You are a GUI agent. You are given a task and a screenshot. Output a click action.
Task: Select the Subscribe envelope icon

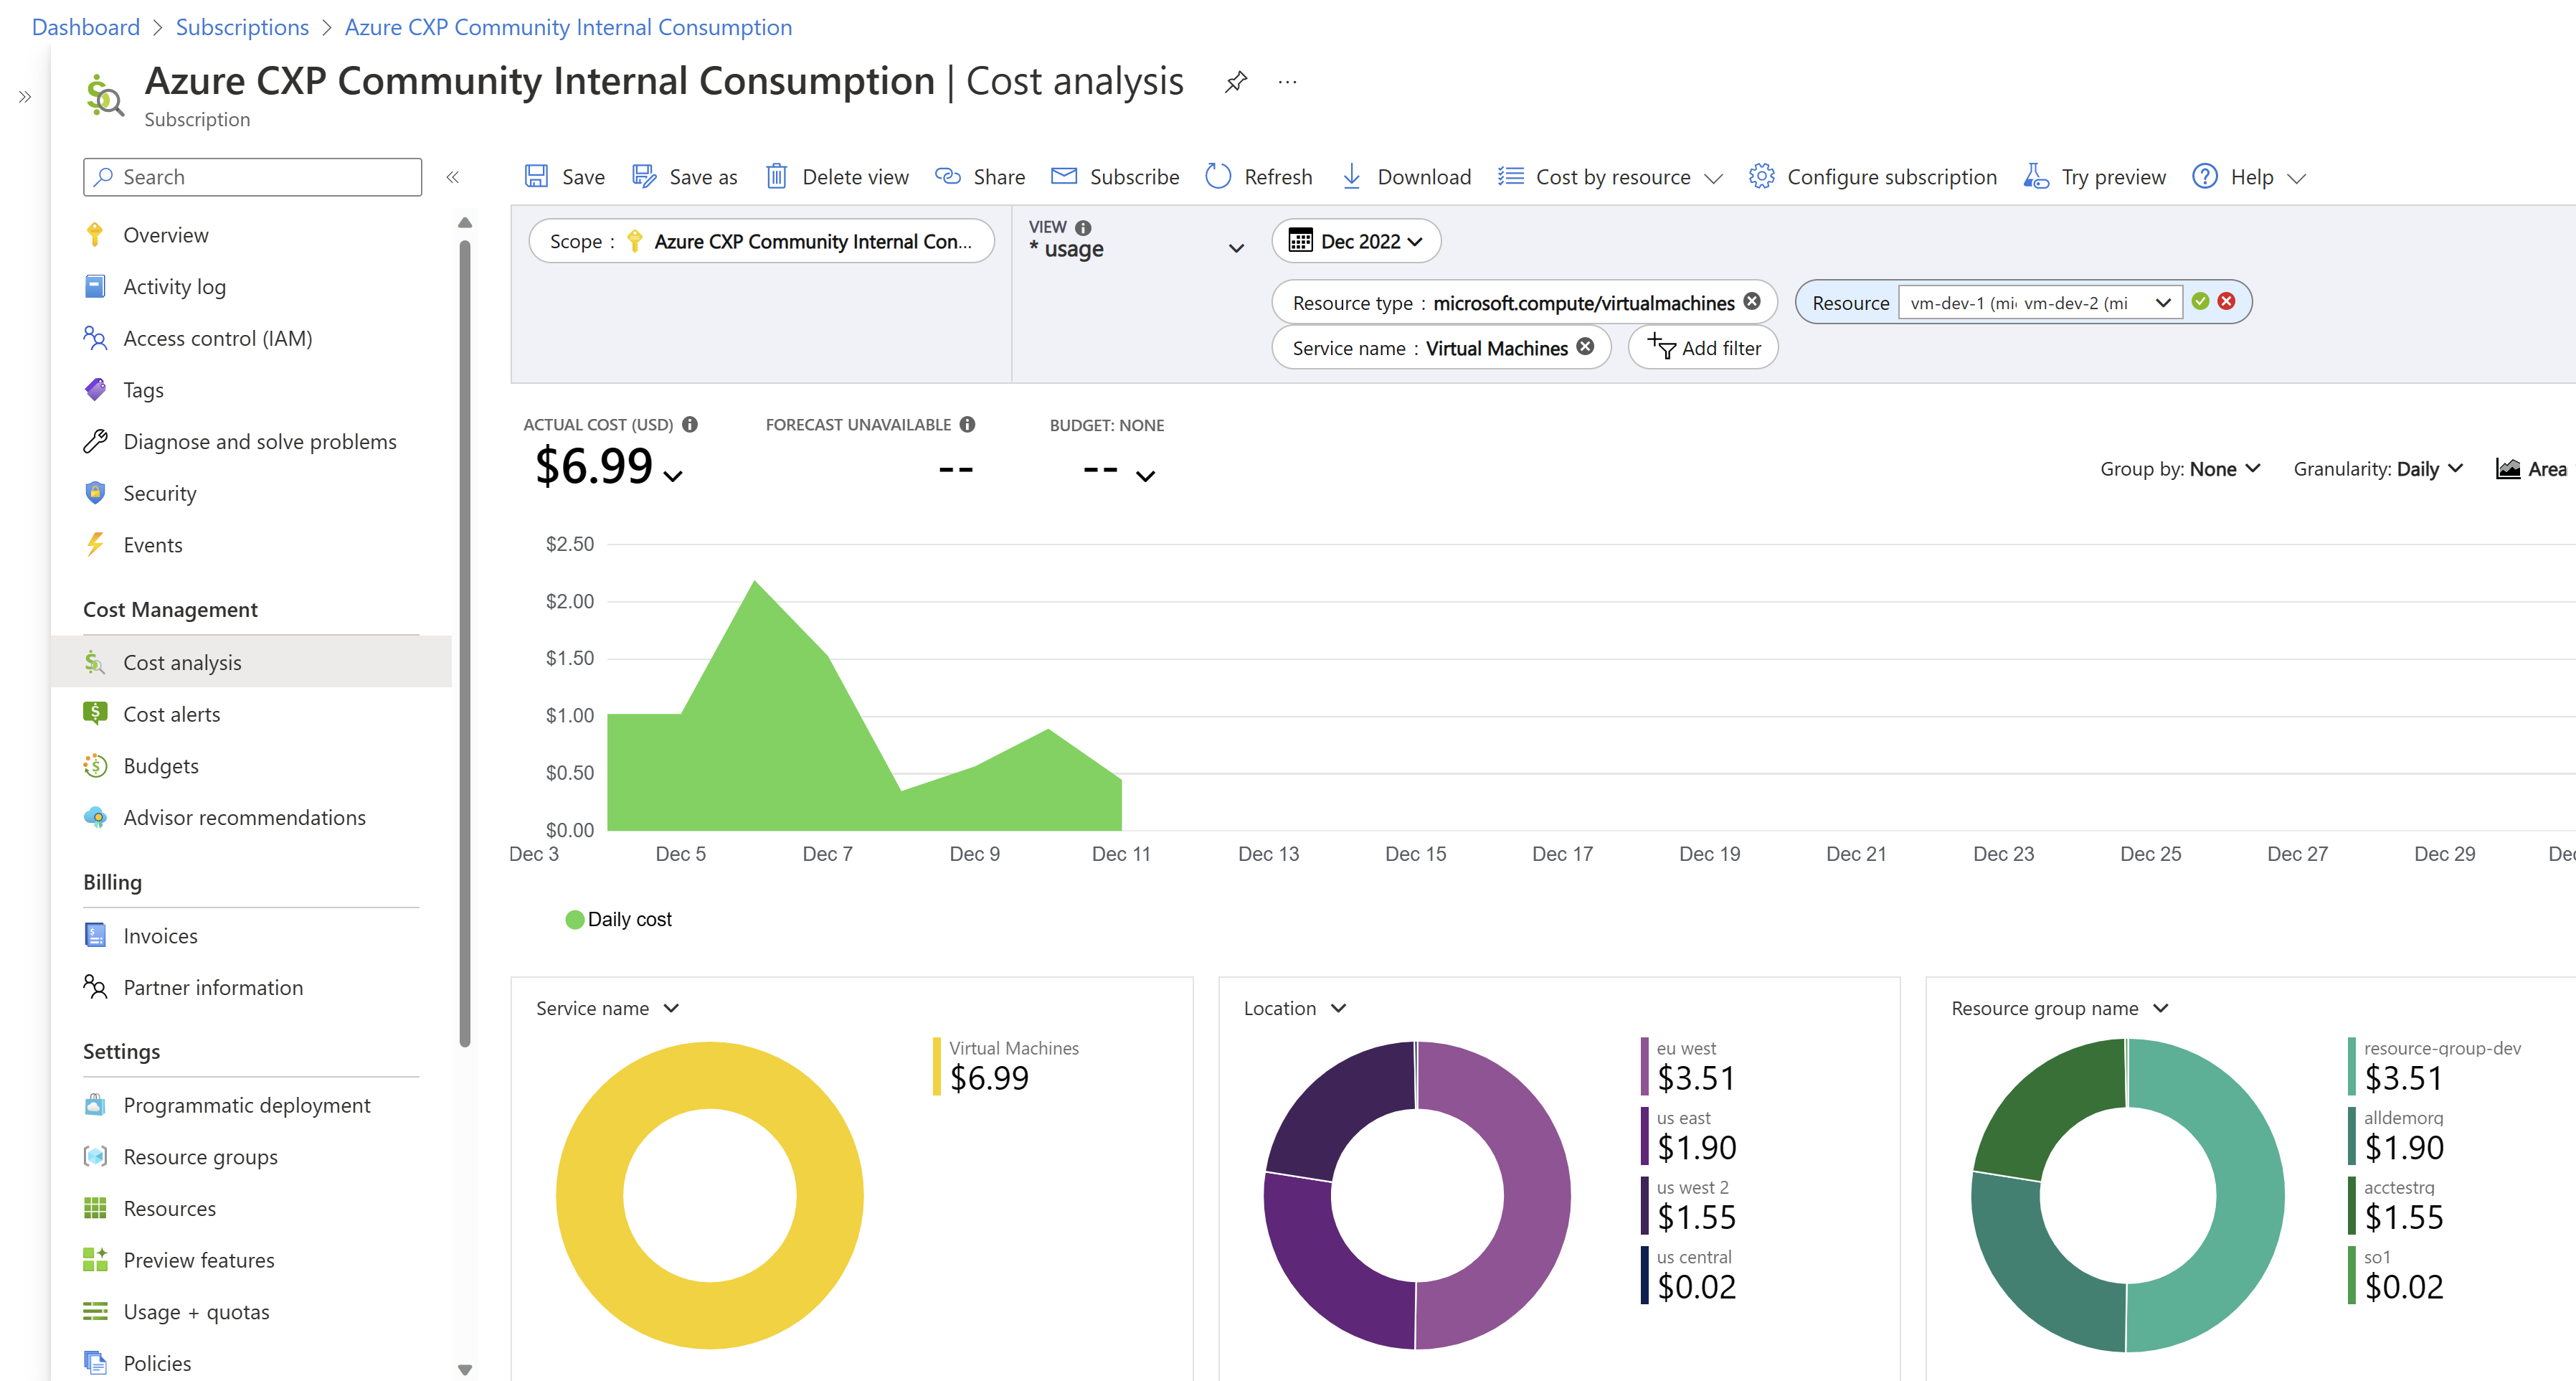(x=1065, y=176)
